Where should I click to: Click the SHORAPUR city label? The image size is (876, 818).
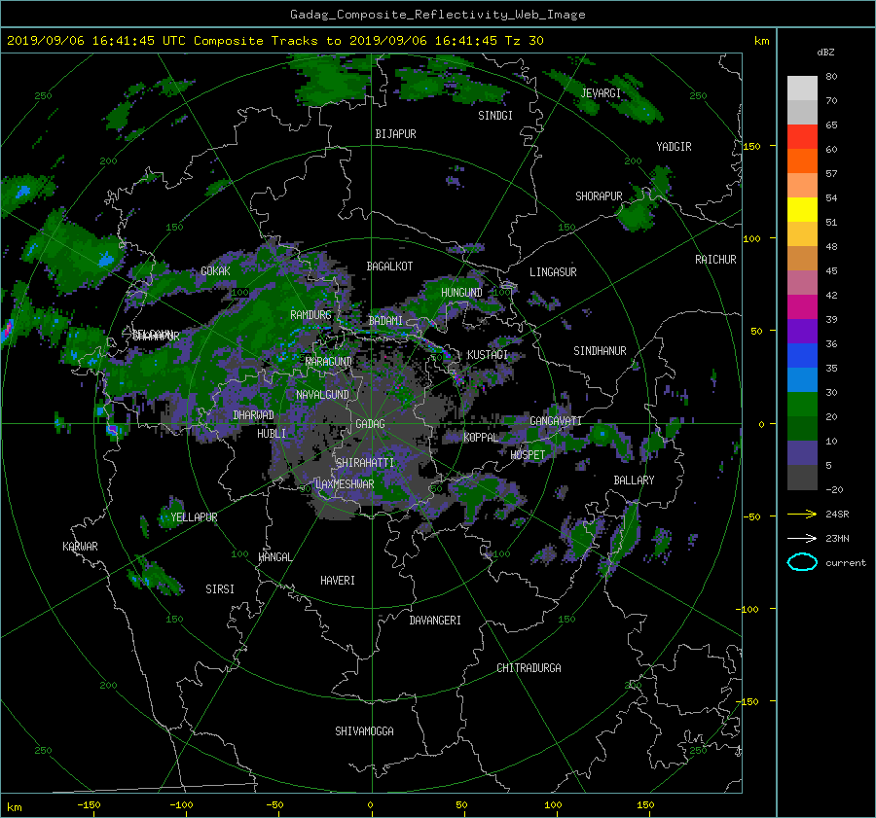[x=599, y=196]
